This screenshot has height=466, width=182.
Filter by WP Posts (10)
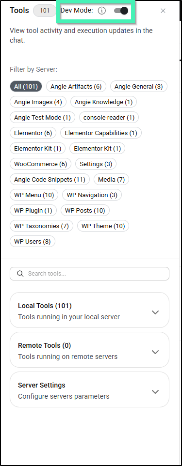(x=85, y=210)
